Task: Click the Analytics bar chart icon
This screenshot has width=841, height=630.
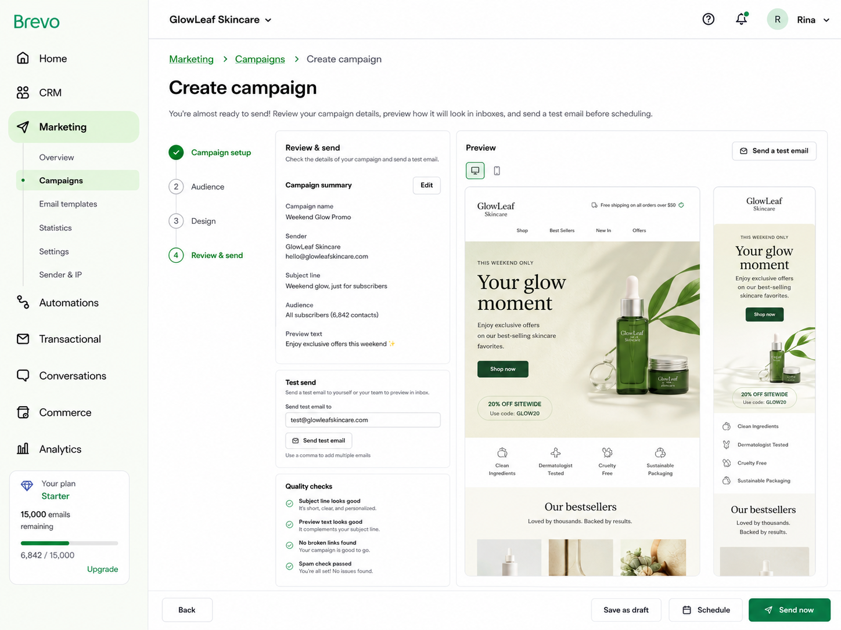Action: [23, 448]
